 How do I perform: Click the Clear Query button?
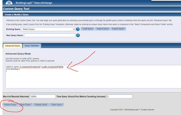click(x=57, y=105)
